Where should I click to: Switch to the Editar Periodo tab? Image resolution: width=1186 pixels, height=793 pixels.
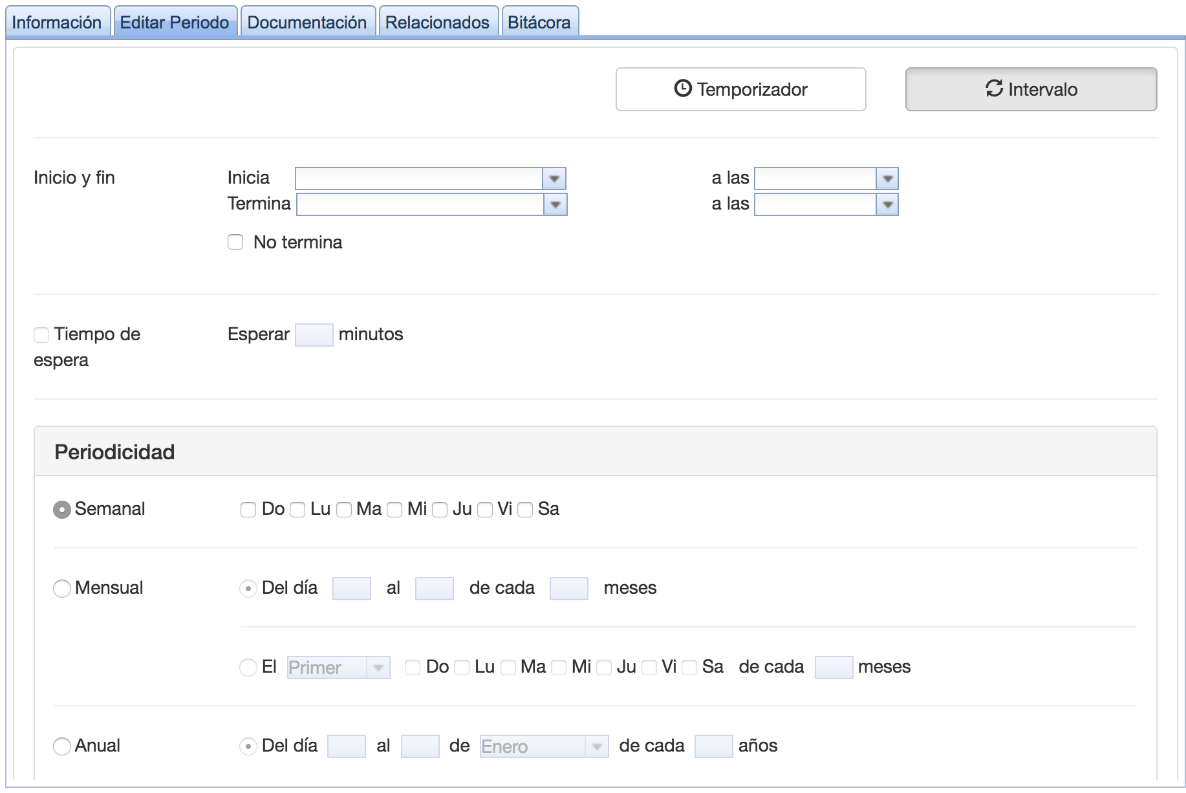point(175,22)
